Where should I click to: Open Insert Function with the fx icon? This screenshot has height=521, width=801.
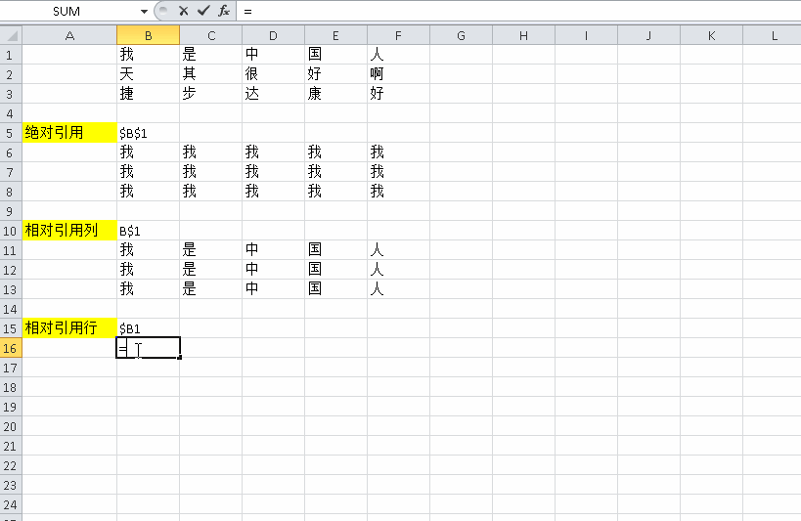point(224,11)
